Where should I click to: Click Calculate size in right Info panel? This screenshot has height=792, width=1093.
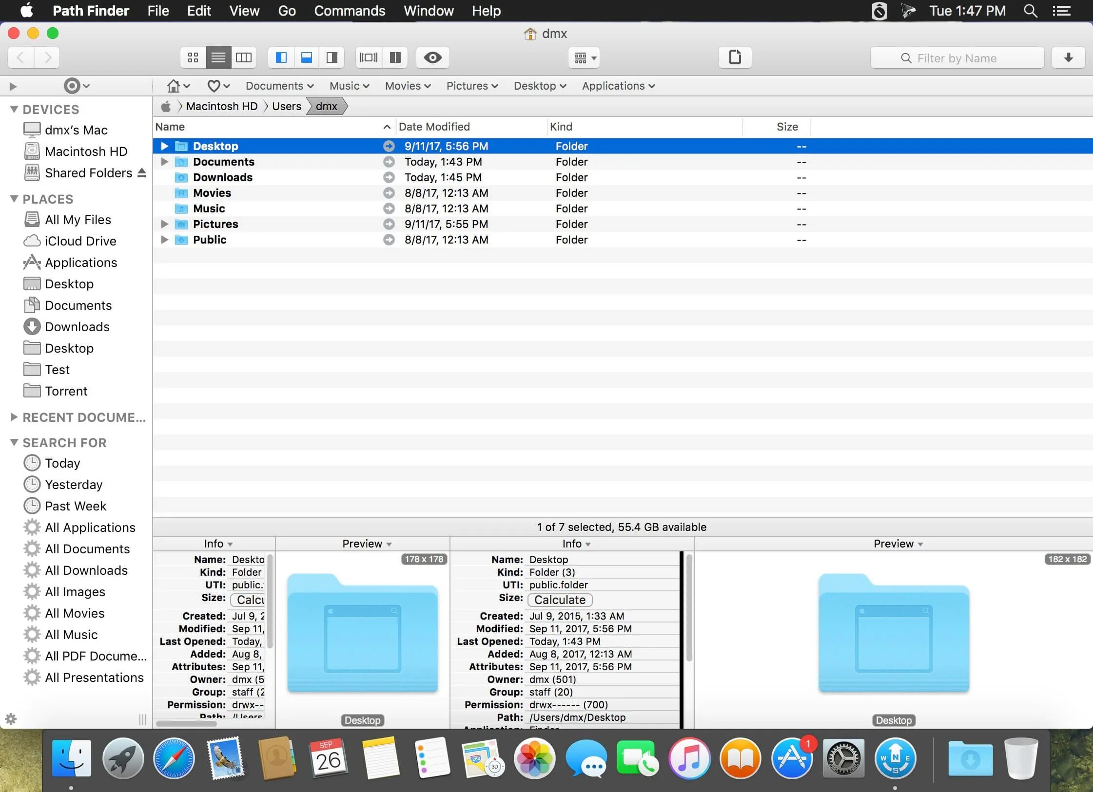[560, 600]
